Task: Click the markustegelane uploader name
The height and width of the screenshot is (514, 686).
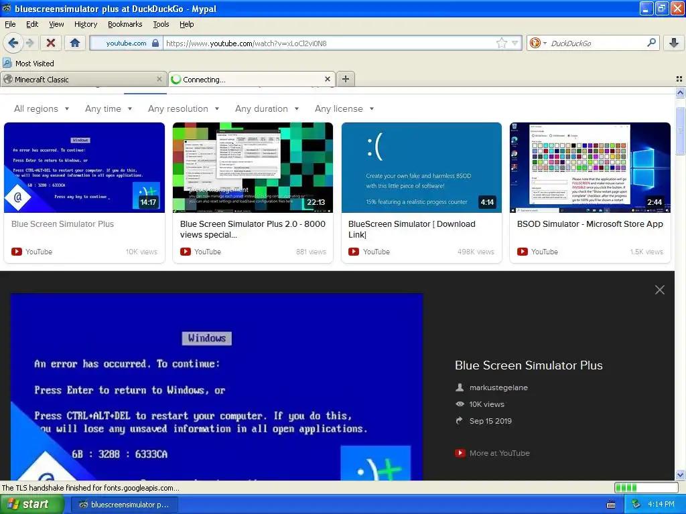Action: point(498,388)
